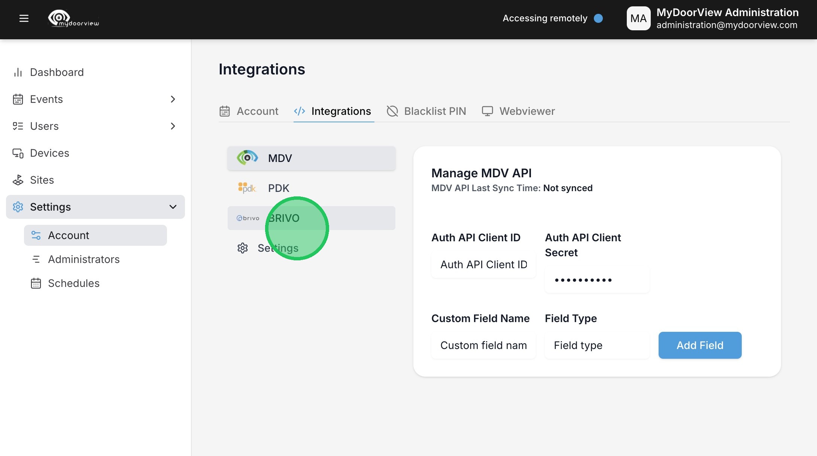Click the blue remote access indicator

click(x=598, y=18)
